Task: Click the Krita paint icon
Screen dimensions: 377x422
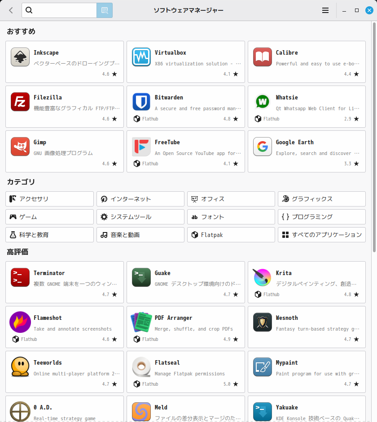Action: 262,277
